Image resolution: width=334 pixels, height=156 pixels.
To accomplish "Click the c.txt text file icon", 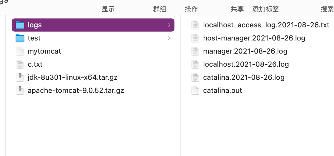I will 20,64.
